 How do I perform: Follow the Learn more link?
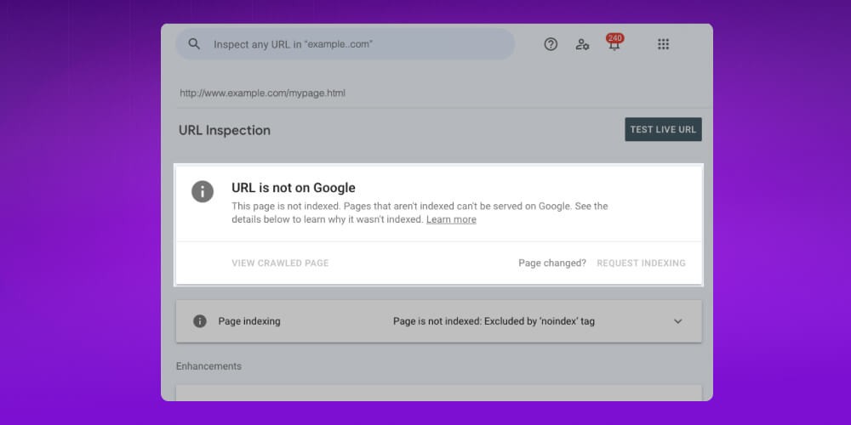tap(451, 219)
